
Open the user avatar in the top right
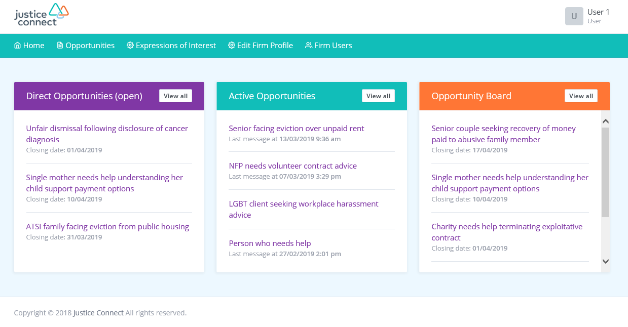574,16
